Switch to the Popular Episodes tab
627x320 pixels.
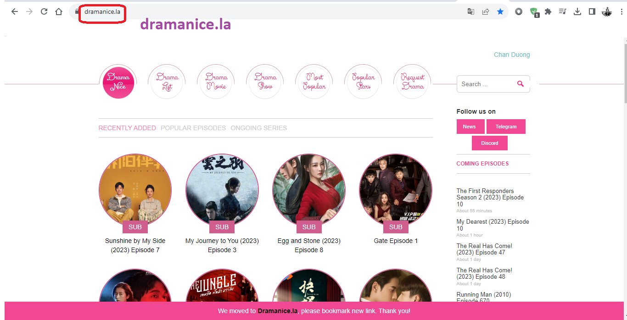point(193,128)
